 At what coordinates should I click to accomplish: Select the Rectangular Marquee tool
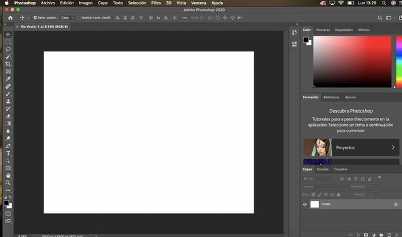(x=8, y=42)
